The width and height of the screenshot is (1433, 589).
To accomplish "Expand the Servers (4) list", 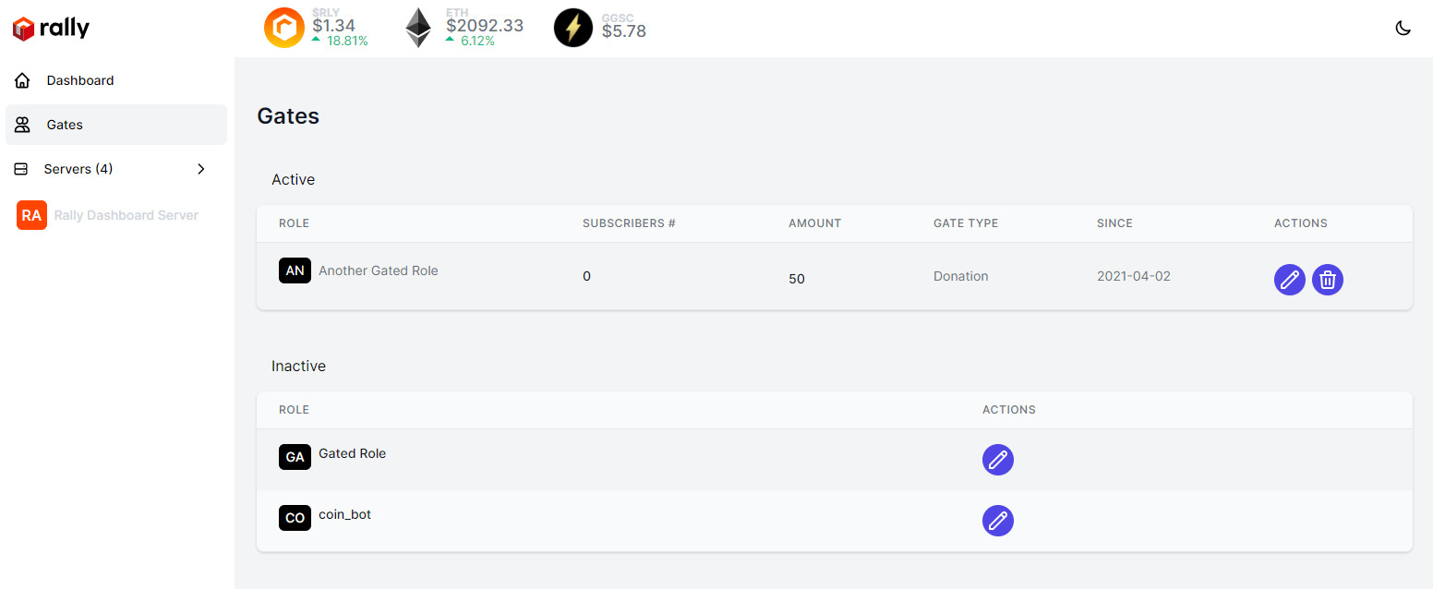I will tap(78, 169).
